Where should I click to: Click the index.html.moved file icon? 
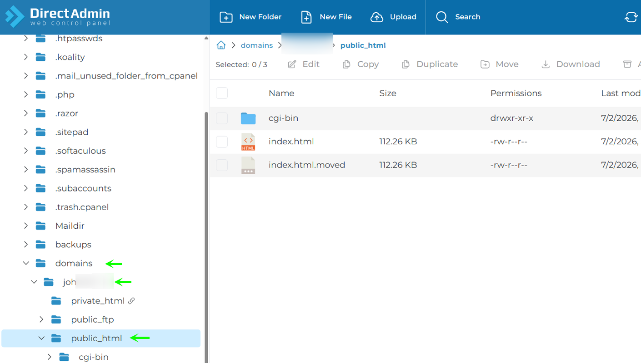248,165
